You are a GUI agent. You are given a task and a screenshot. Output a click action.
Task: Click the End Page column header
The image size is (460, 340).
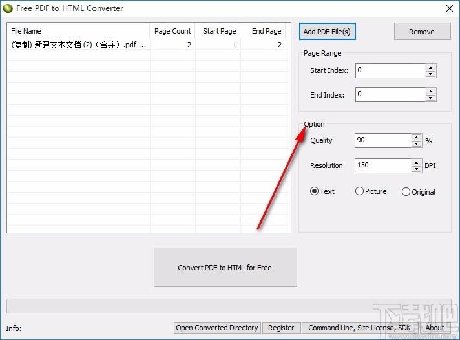click(x=263, y=31)
